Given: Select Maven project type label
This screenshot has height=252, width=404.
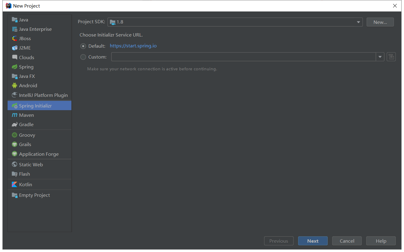Looking at the screenshot, I should [26, 115].
